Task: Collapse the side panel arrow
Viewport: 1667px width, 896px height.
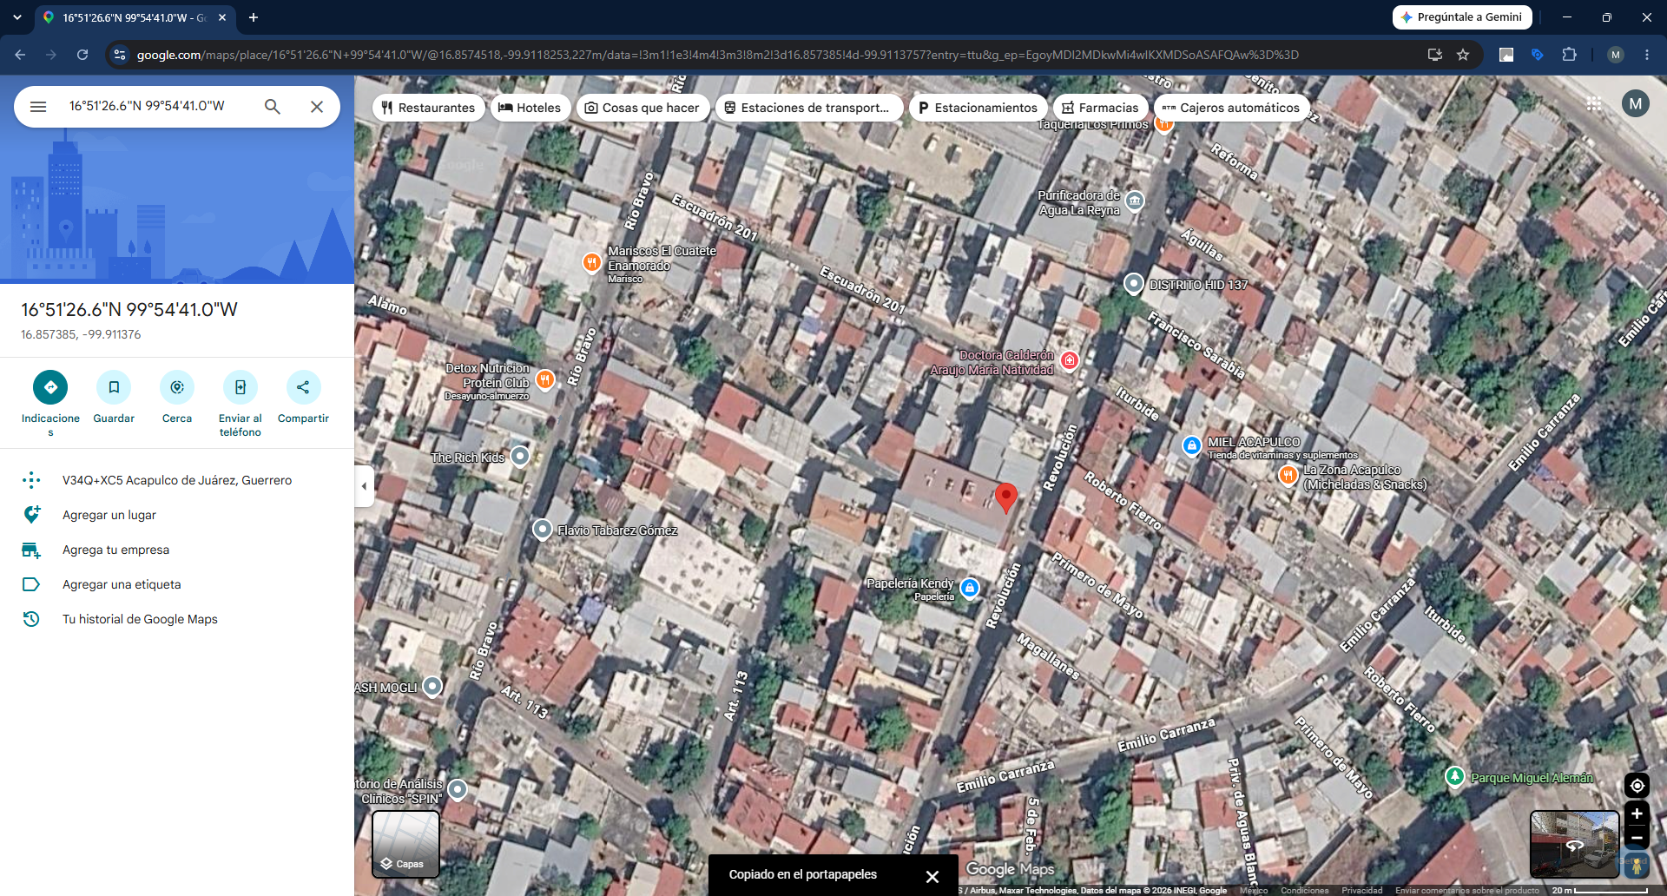Action: [x=365, y=486]
